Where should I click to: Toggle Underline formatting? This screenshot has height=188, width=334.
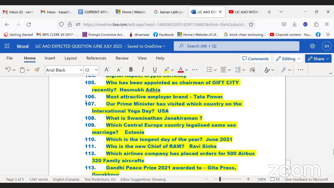[x=155, y=70]
